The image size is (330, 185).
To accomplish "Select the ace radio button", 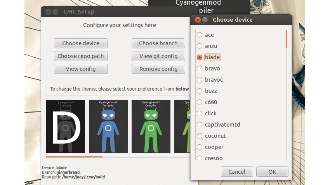I will click(x=200, y=35).
